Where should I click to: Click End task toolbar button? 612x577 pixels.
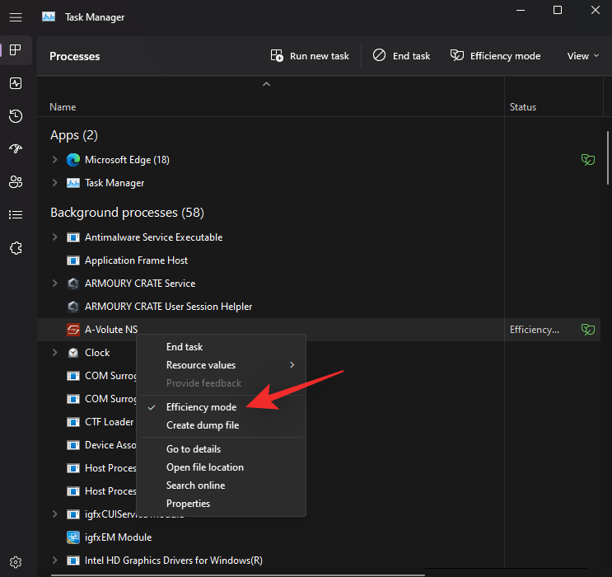click(x=401, y=56)
